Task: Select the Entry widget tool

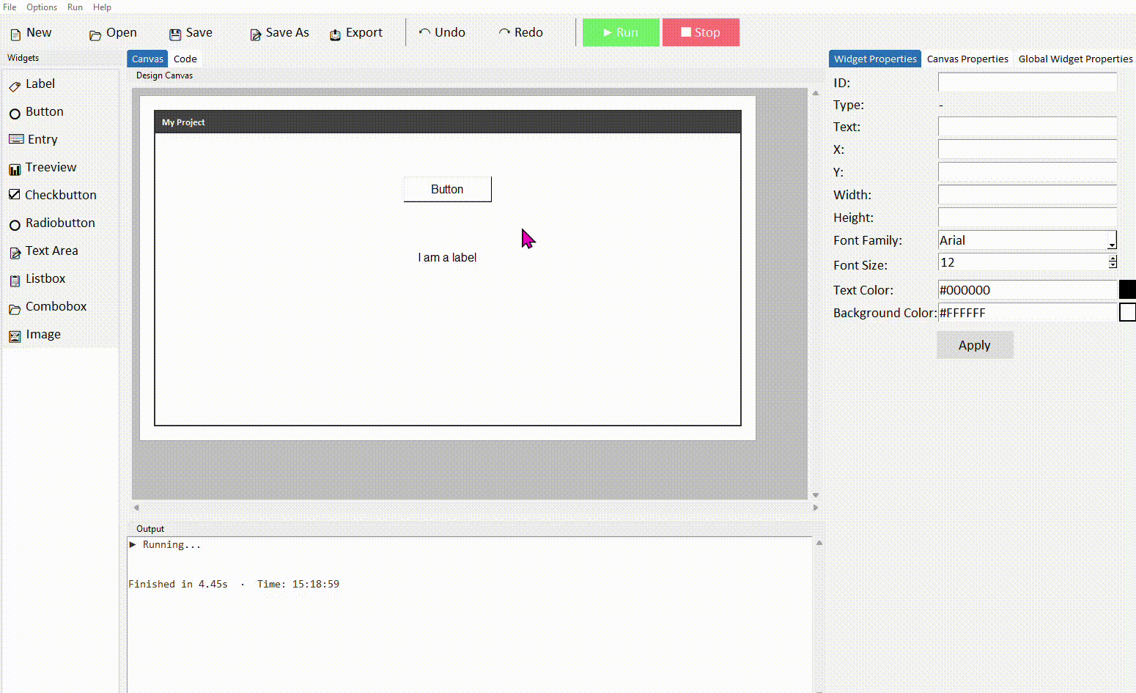Action: click(x=43, y=139)
